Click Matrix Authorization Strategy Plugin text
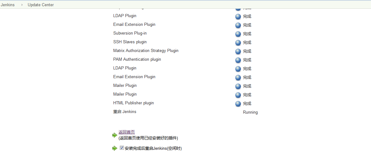This screenshot has height=156, width=371. click(x=146, y=51)
